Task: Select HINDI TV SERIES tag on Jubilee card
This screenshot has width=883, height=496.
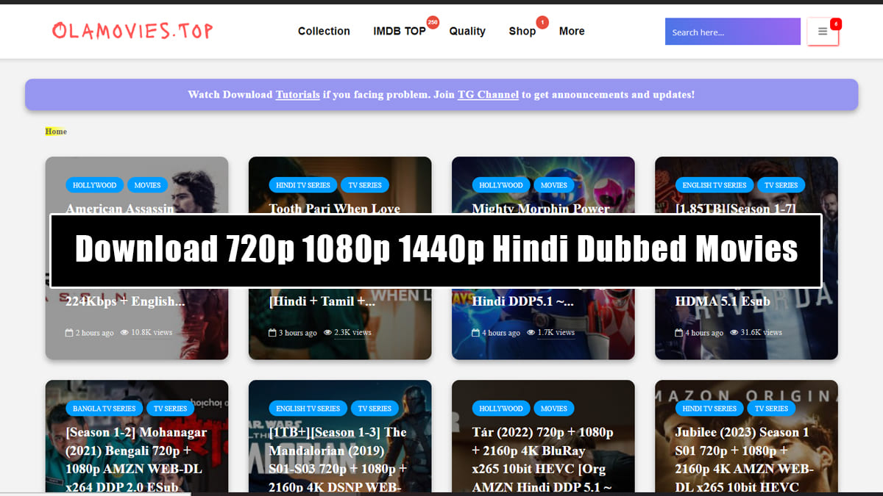Action: tap(709, 409)
